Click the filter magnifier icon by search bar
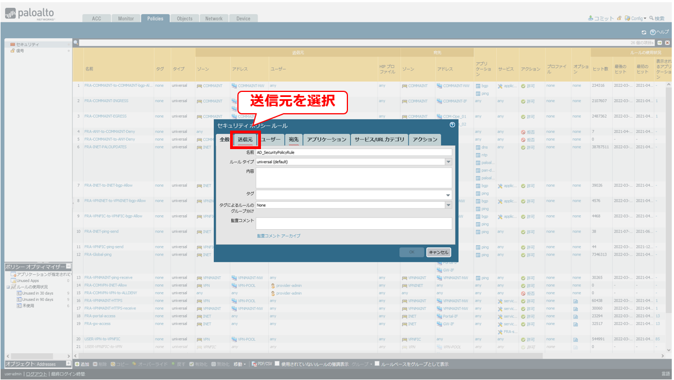674x380 pixels. (x=76, y=43)
